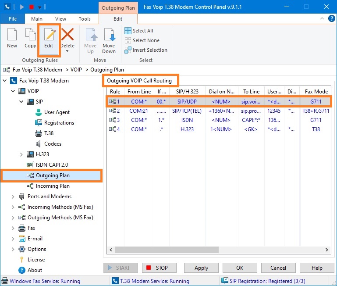
Task: Click the New outgoing rule icon
Action: (x=12, y=34)
